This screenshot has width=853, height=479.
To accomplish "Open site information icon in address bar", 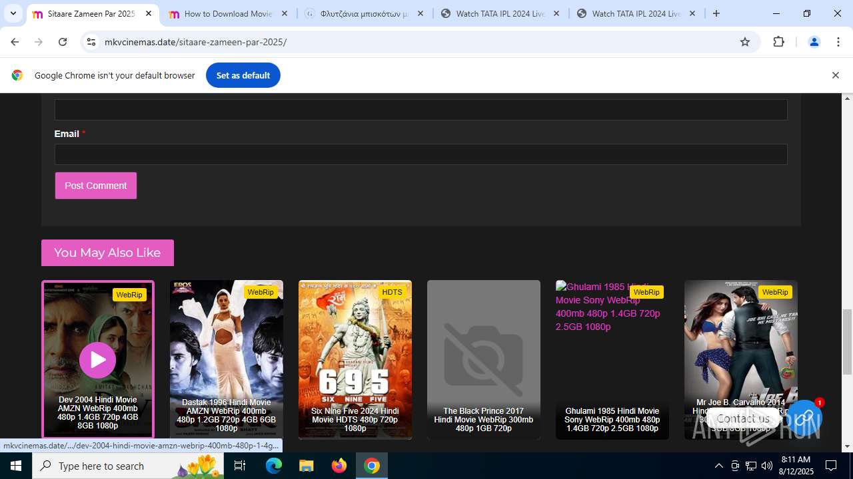I will tap(91, 42).
